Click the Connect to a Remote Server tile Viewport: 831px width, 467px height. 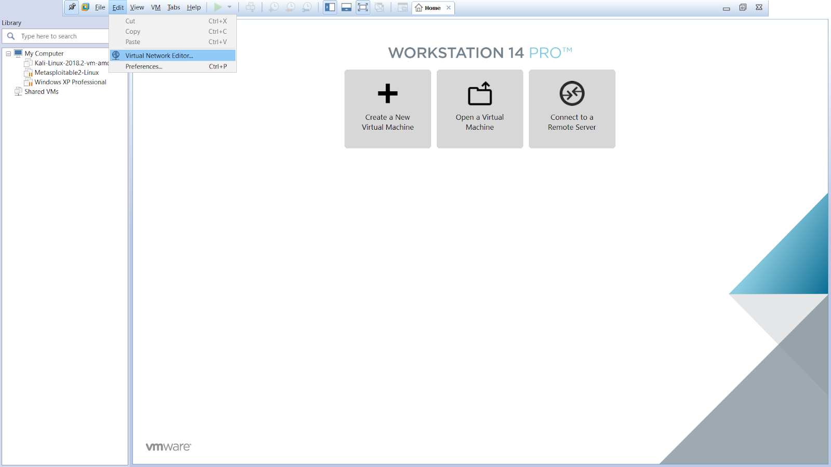click(x=572, y=109)
